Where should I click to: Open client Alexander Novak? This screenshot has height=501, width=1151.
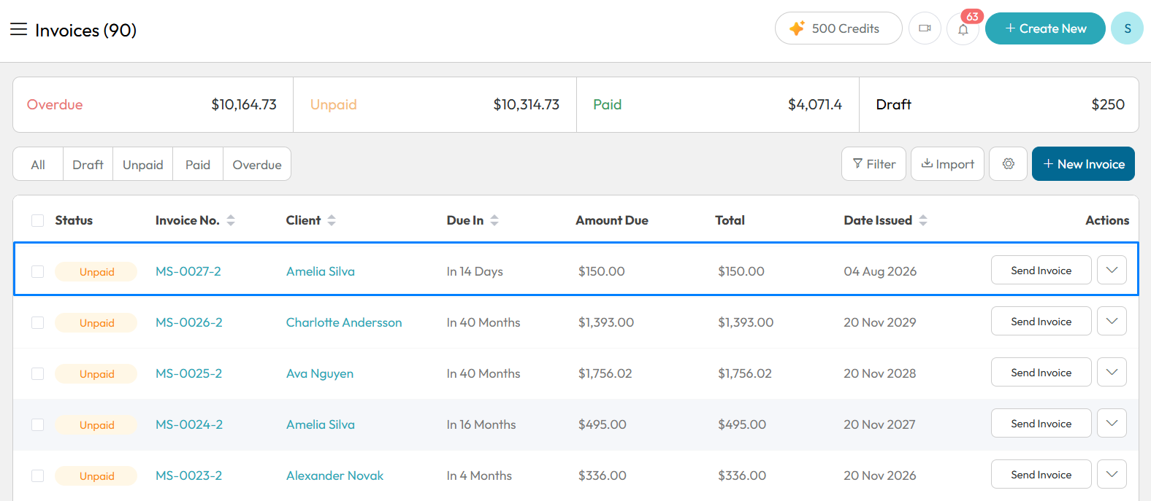coord(334,475)
